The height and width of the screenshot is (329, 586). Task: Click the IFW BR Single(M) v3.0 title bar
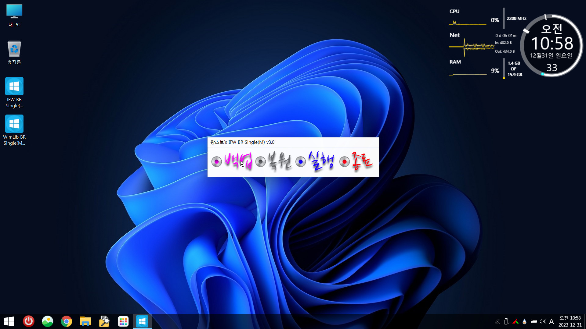tap(293, 142)
